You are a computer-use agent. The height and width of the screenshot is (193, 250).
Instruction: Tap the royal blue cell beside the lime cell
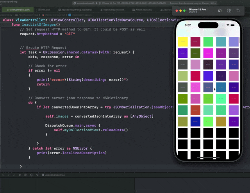tap(195, 122)
